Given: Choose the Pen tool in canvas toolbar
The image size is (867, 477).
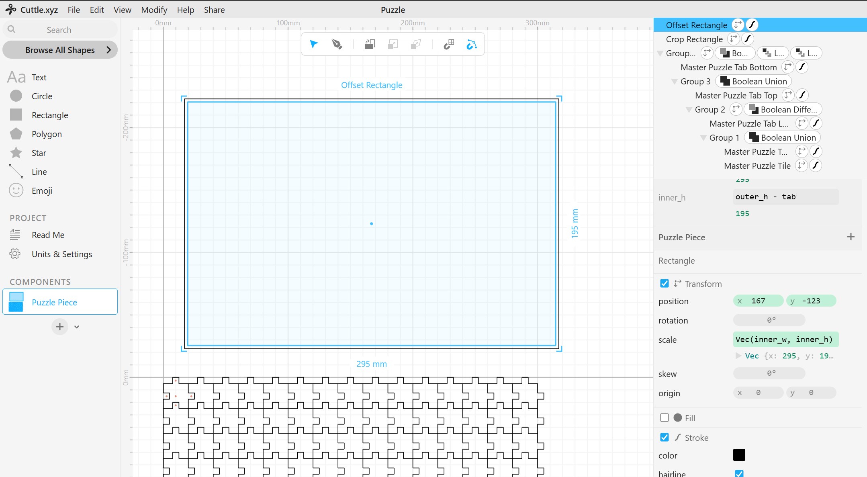Looking at the screenshot, I should tap(337, 44).
